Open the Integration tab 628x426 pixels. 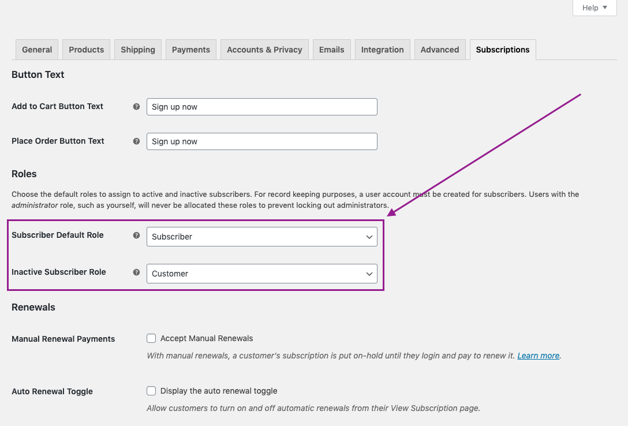(x=383, y=50)
